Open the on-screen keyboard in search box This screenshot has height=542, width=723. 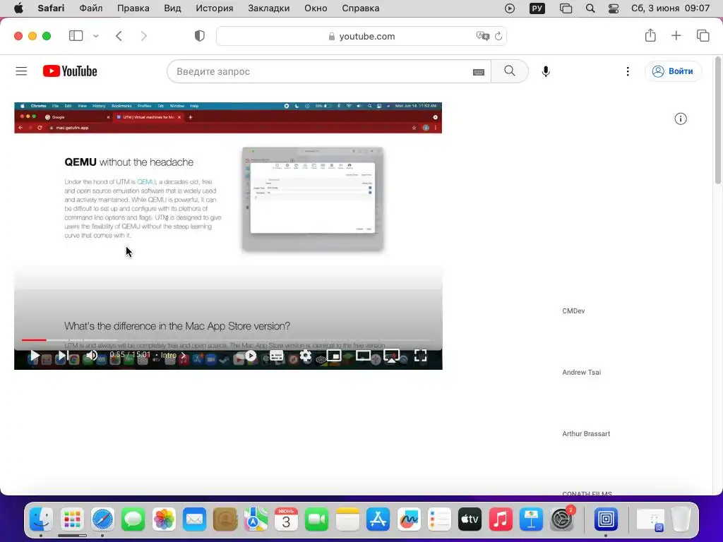(479, 72)
